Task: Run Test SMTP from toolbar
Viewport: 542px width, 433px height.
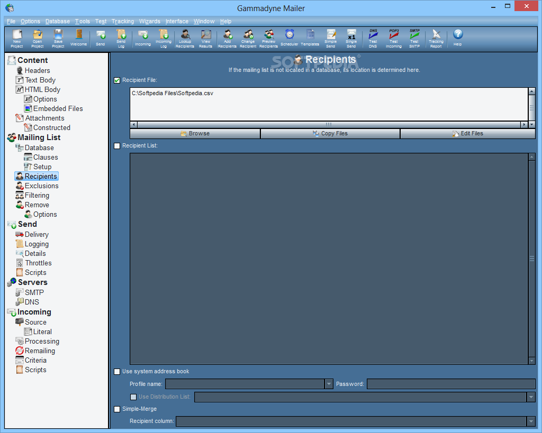Action: [414, 38]
